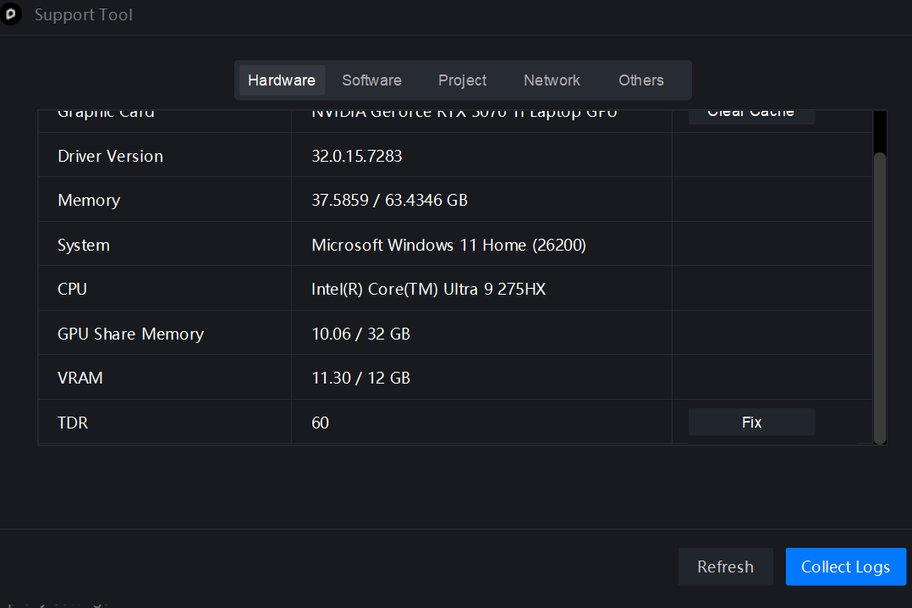Switch to the Network tab
The height and width of the screenshot is (608, 912).
pos(552,80)
